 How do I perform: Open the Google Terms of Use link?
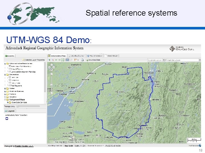pos(80,142)
